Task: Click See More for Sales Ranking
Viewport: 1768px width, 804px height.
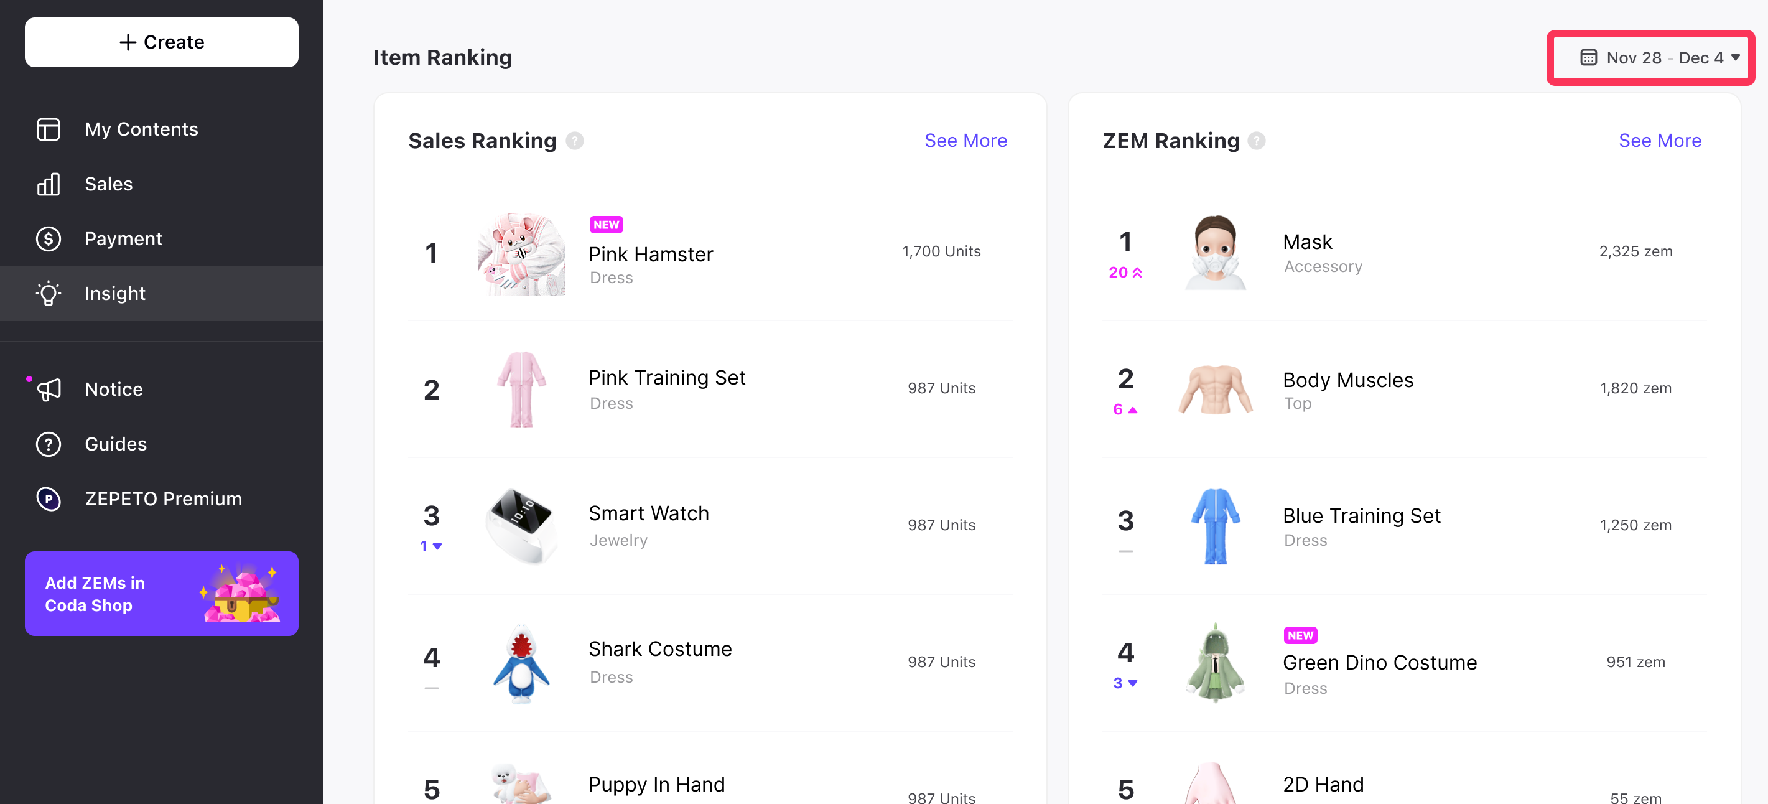Action: pos(965,141)
